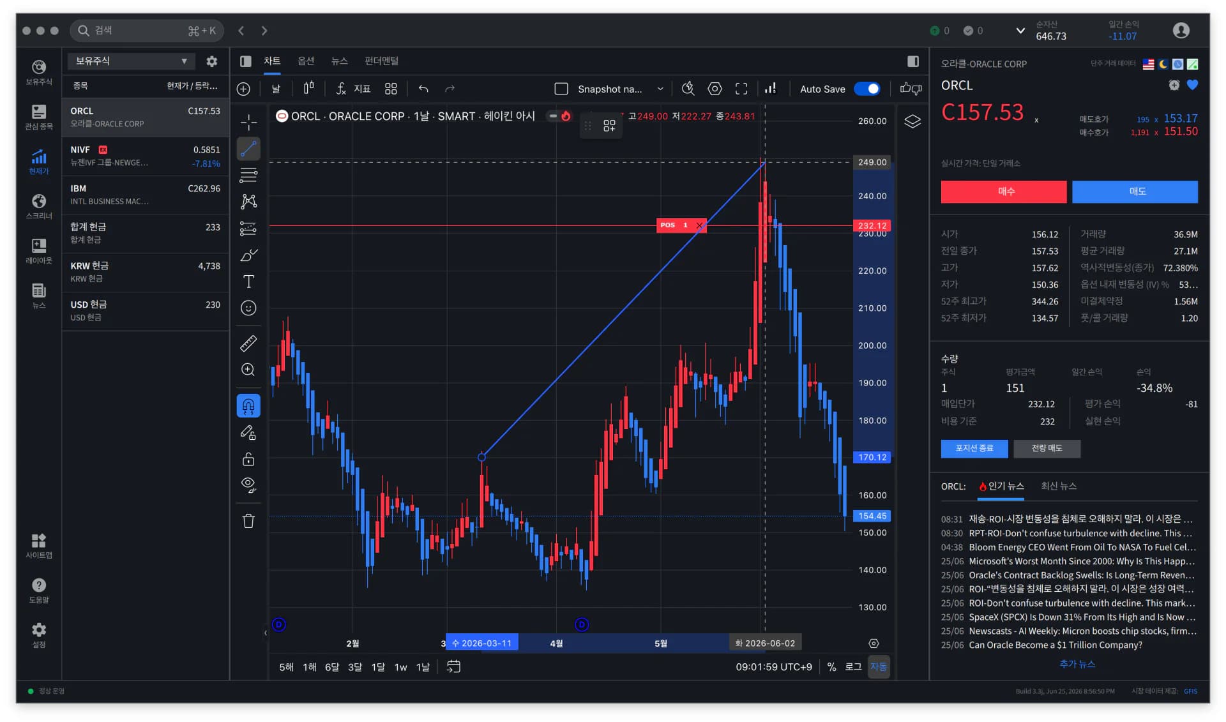The width and height of the screenshot is (1226, 722).
Task: Click the 포지션 종료 button
Action: click(x=974, y=449)
